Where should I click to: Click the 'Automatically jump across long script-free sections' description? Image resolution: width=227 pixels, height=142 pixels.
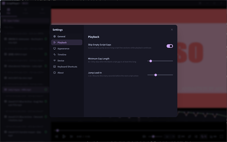click(119, 48)
